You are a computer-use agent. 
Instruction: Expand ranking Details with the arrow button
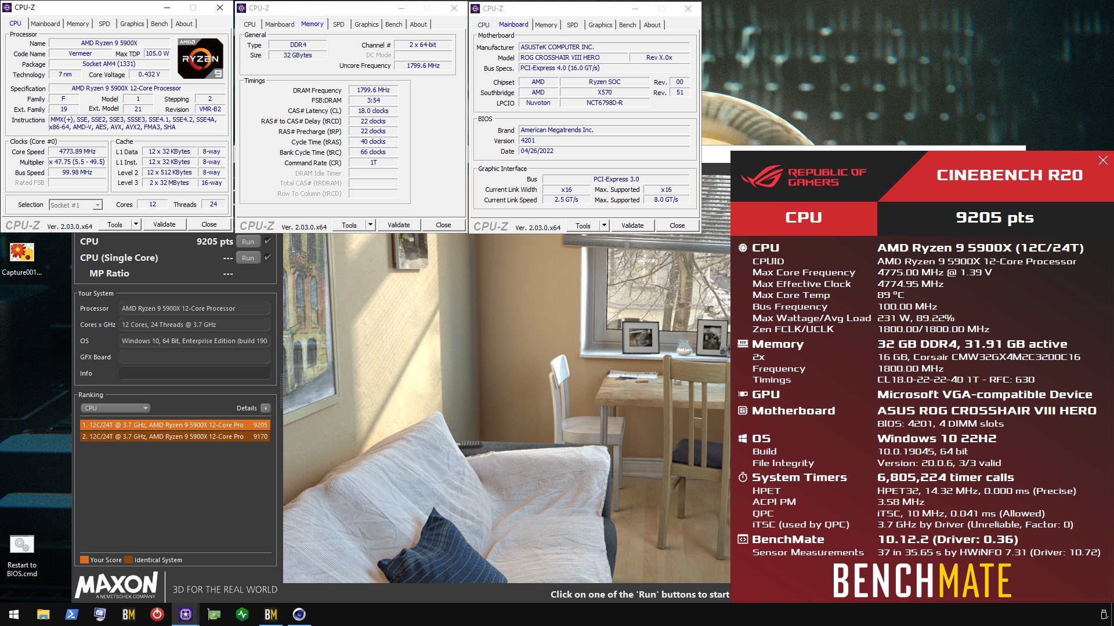pyautogui.click(x=266, y=408)
